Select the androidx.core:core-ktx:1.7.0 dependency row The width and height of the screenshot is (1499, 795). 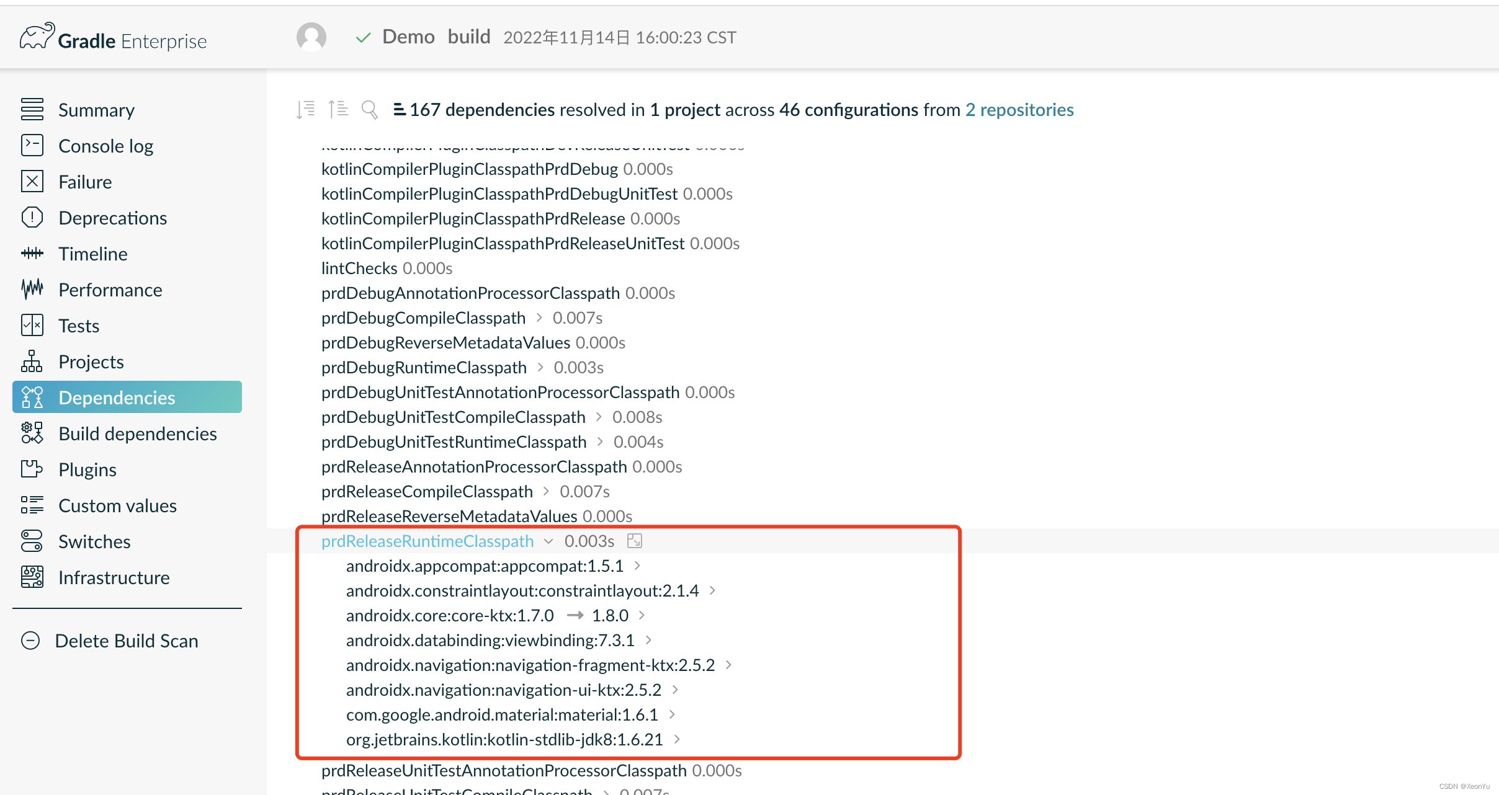[450, 615]
